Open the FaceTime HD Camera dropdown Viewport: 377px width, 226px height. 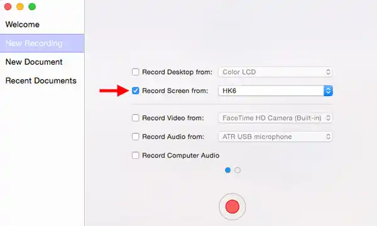pos(275,118)
